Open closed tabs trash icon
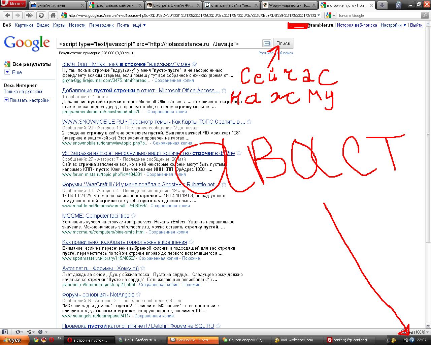This screenshot has height=345, width=431. (399, 5)
